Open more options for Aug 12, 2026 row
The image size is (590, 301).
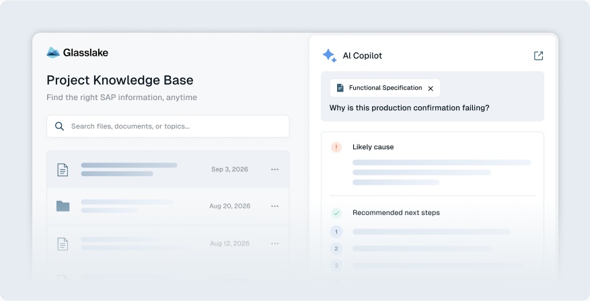pos(274,243)
